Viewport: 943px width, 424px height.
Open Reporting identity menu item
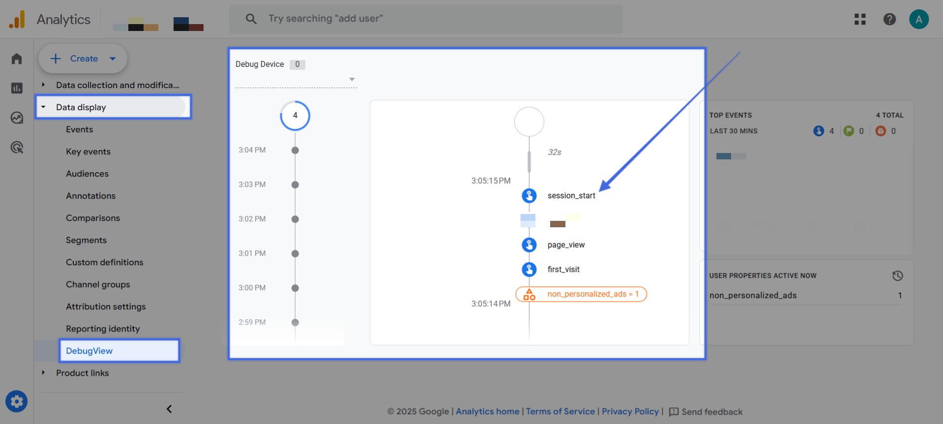coord(103,329)
